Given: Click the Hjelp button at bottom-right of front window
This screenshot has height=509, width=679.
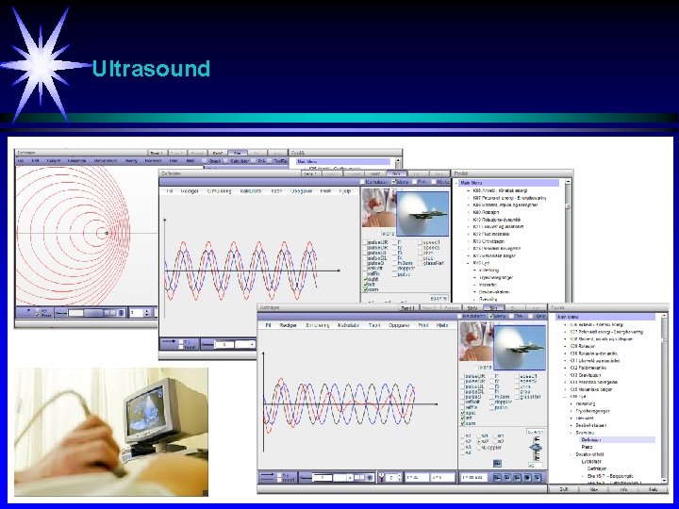Looking at the screenshot, I should (x=653, y=489).
